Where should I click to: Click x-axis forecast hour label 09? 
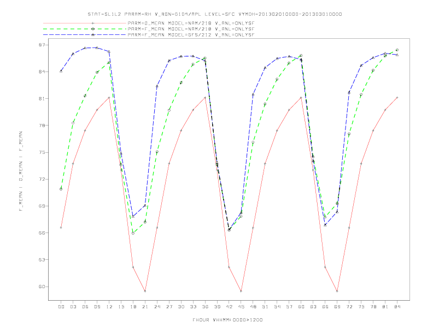tap(97, 307)
